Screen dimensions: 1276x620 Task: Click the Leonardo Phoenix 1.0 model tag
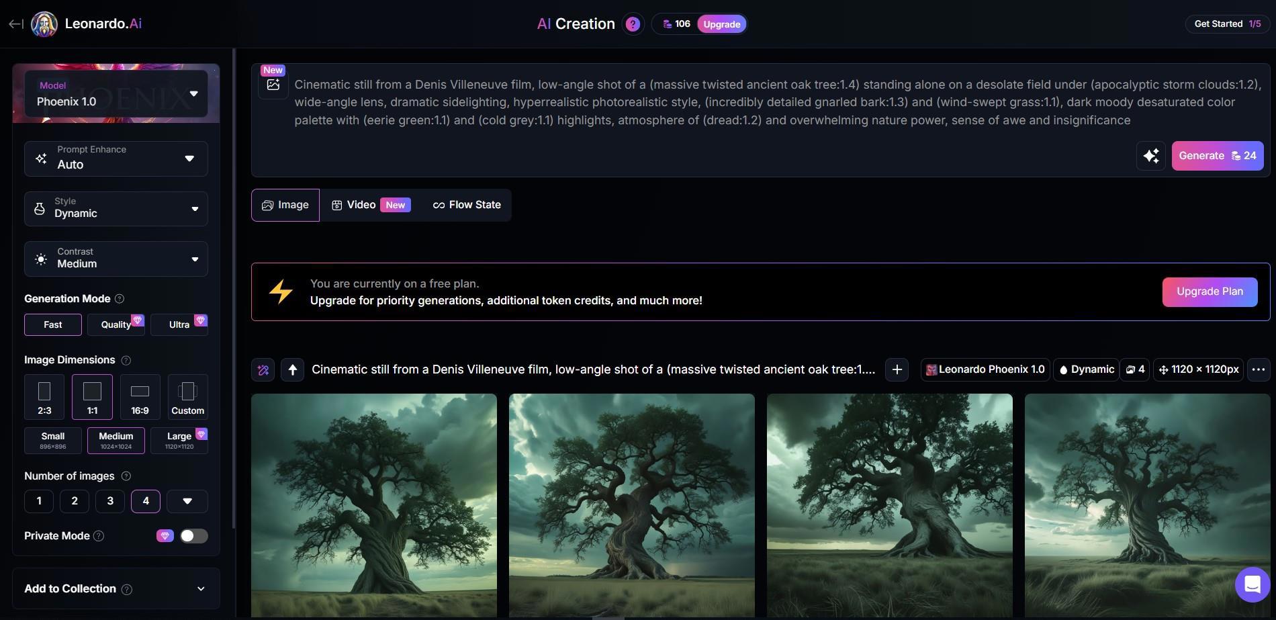(985, 369)
